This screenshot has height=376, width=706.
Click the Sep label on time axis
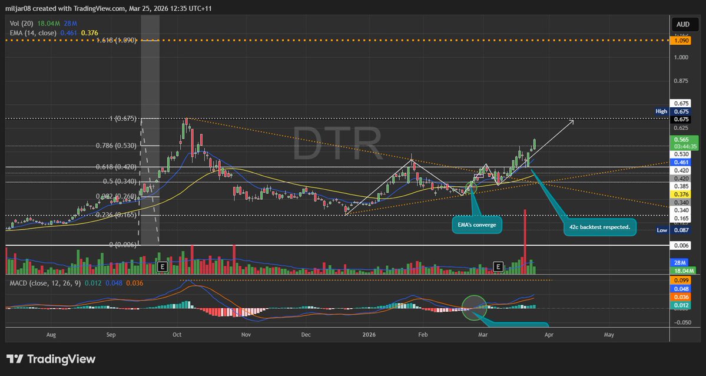click(111, 335)
